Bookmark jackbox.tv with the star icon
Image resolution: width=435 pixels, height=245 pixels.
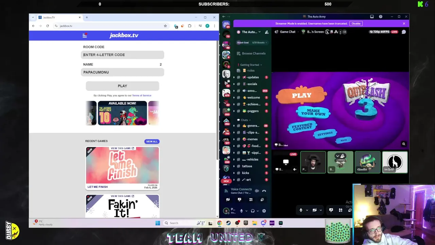[x=165, y=26]
